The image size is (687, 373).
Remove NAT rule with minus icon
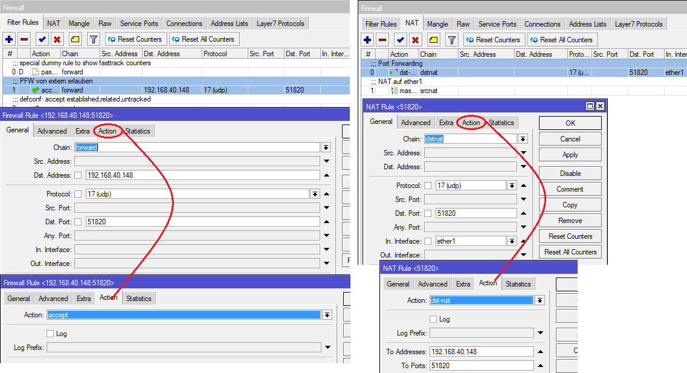click(x=383, y=40)
